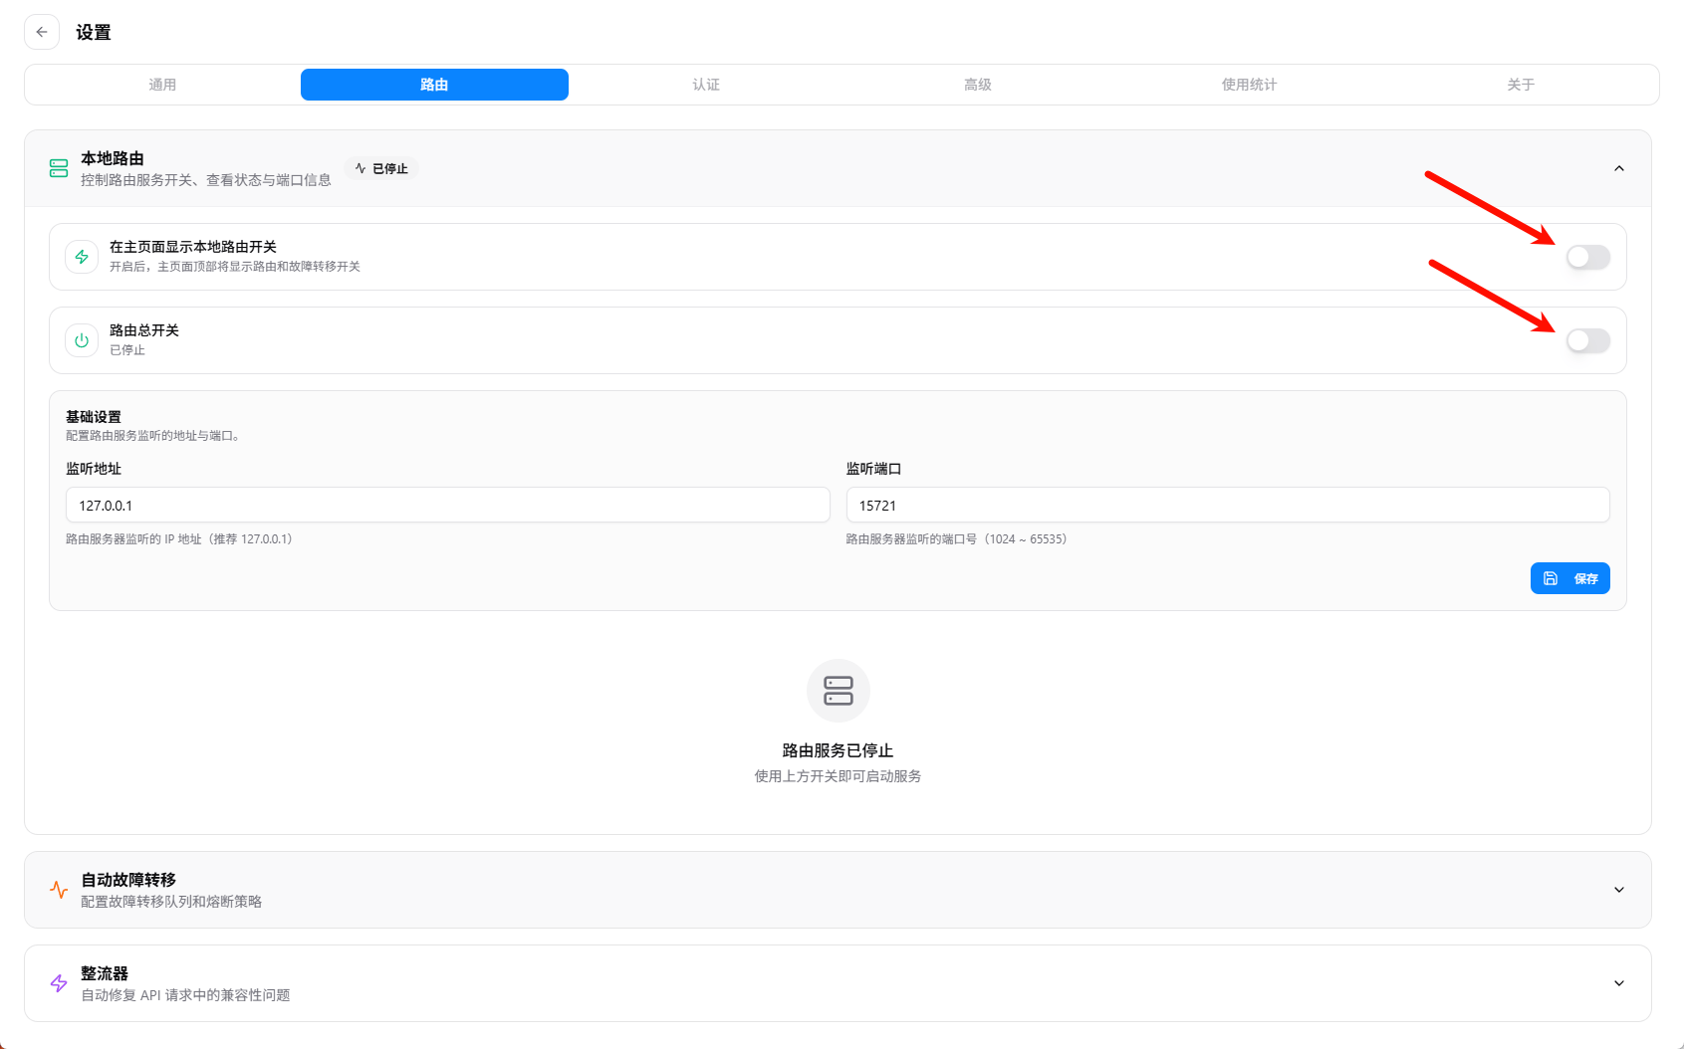The height and width of the screenshot is (1049, 1684).
Task: Click the 自动故障转移 heading text
Action: click(x=128, y=880)
